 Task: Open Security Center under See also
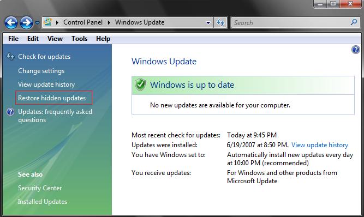(40, 188)
